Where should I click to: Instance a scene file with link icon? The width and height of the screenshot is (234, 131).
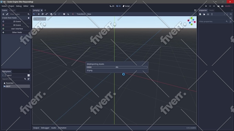click(7, 14)
